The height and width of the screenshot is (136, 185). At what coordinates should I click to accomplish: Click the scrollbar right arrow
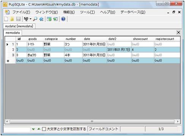click(178, 122)
